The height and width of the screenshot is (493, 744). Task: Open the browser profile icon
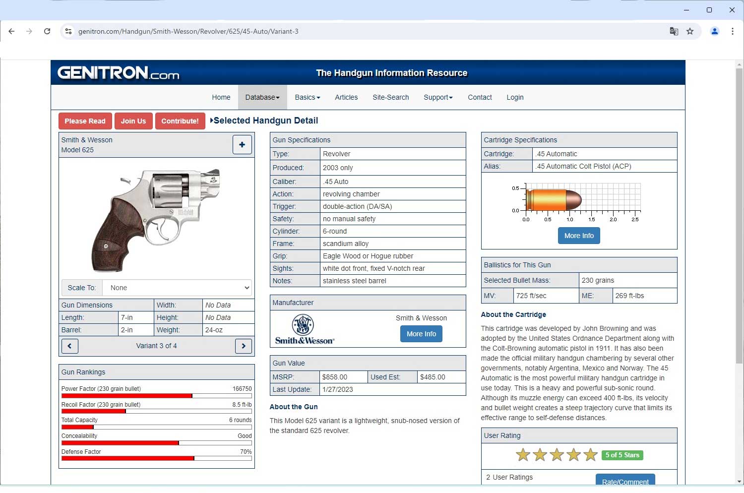tap(715, 31)
